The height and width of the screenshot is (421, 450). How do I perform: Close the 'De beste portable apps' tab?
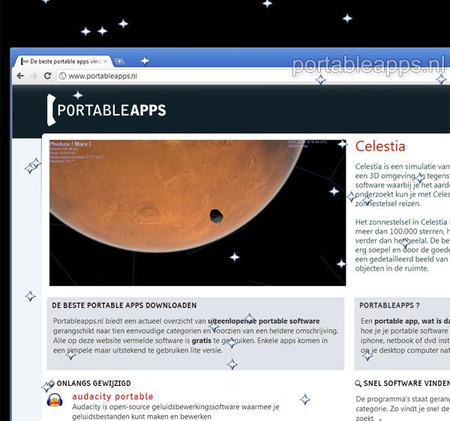106,61
